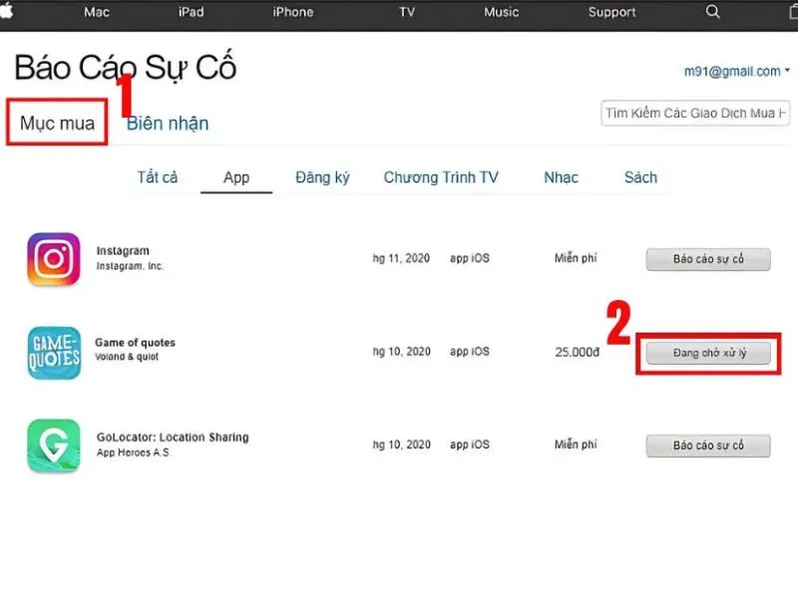Click Miễn phí price in GoLocator row
798x598 pixels.
(576, 444)
